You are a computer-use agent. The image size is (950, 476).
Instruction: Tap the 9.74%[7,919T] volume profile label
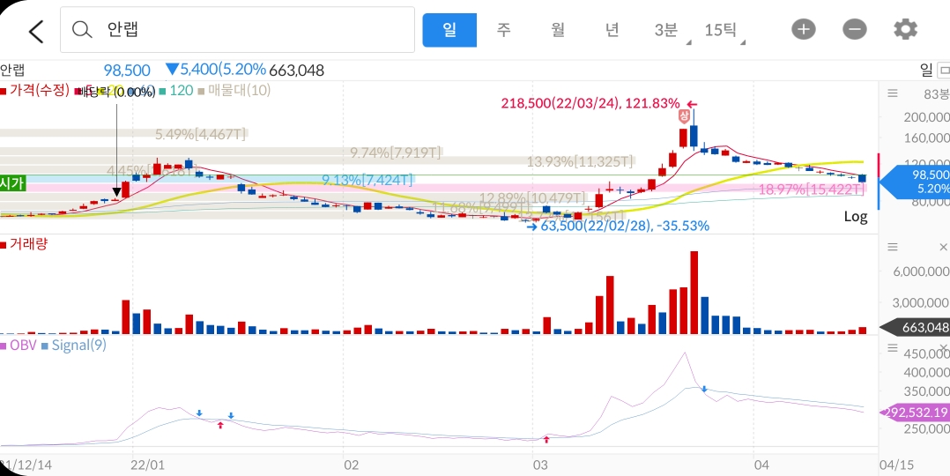pyautogui.click(x=397, y=152)
